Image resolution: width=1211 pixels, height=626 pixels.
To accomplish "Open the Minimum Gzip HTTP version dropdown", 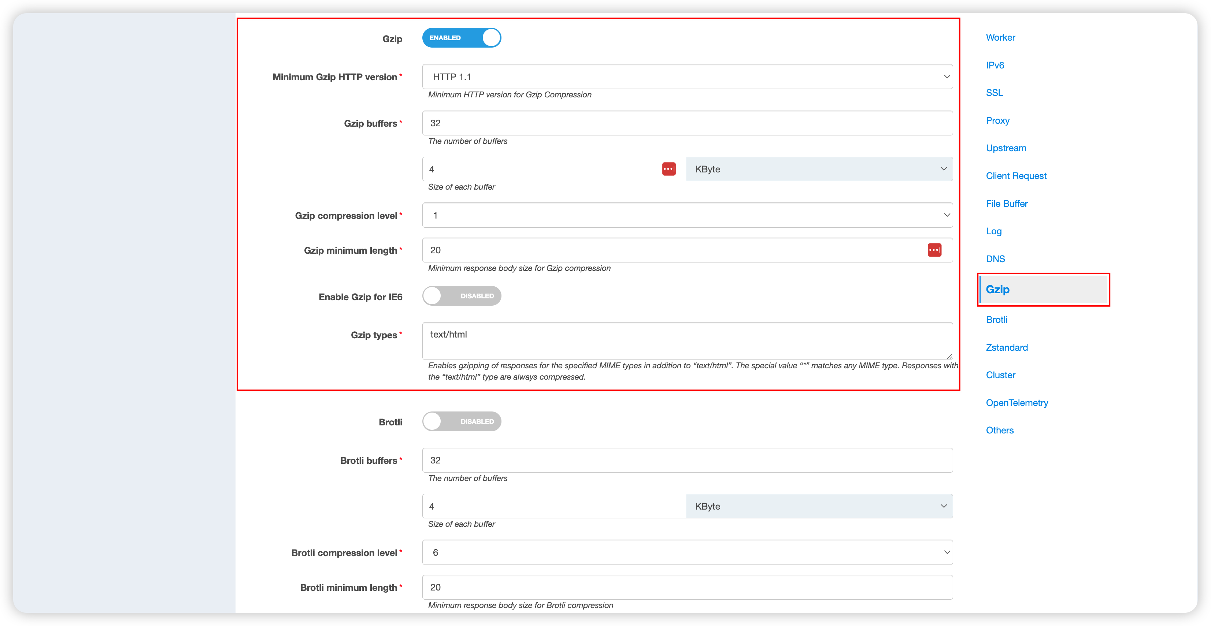I will 687,77.
